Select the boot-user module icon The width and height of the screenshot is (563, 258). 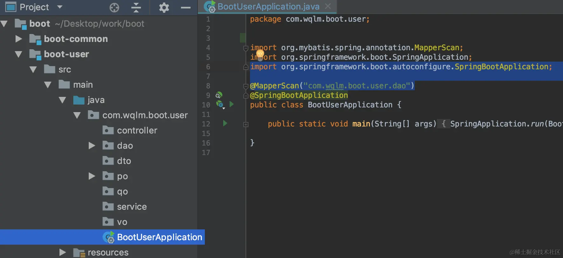[35, 54]
